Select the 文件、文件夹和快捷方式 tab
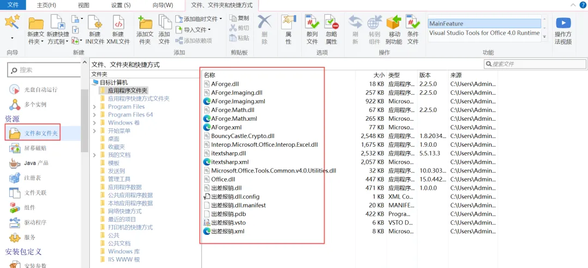 pos(222,5)
